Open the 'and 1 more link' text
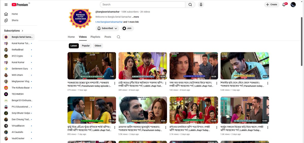 click(131, 22)
